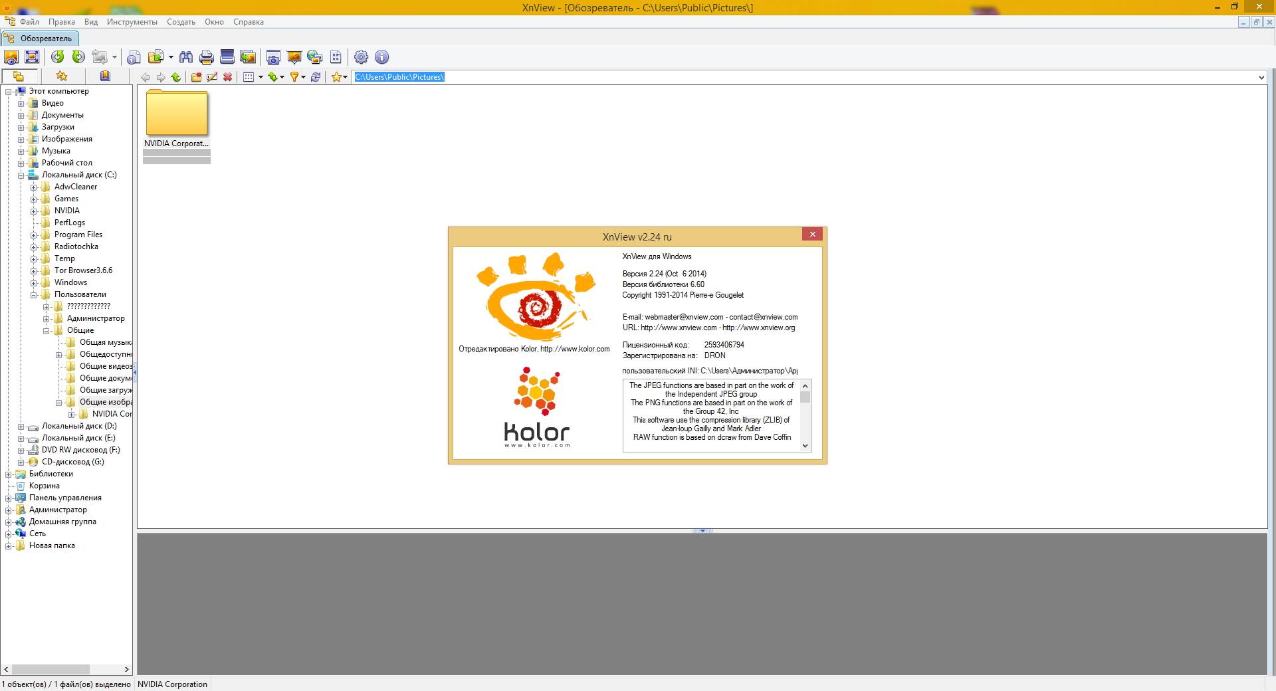Expand the Локальный диск (D:) node

[21, 427]
